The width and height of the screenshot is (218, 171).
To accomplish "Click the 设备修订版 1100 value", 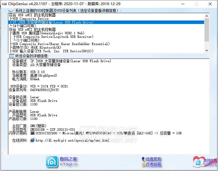I will point(34,104).
